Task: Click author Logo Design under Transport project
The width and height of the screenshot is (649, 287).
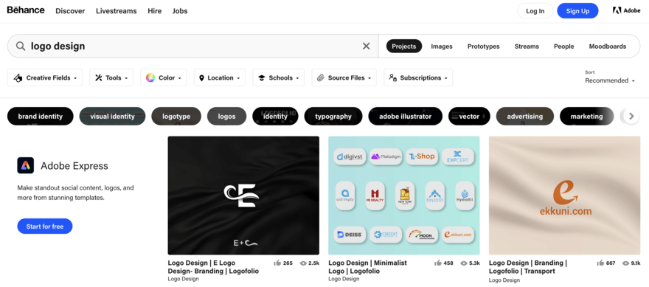Action: [x=504, y=280]
